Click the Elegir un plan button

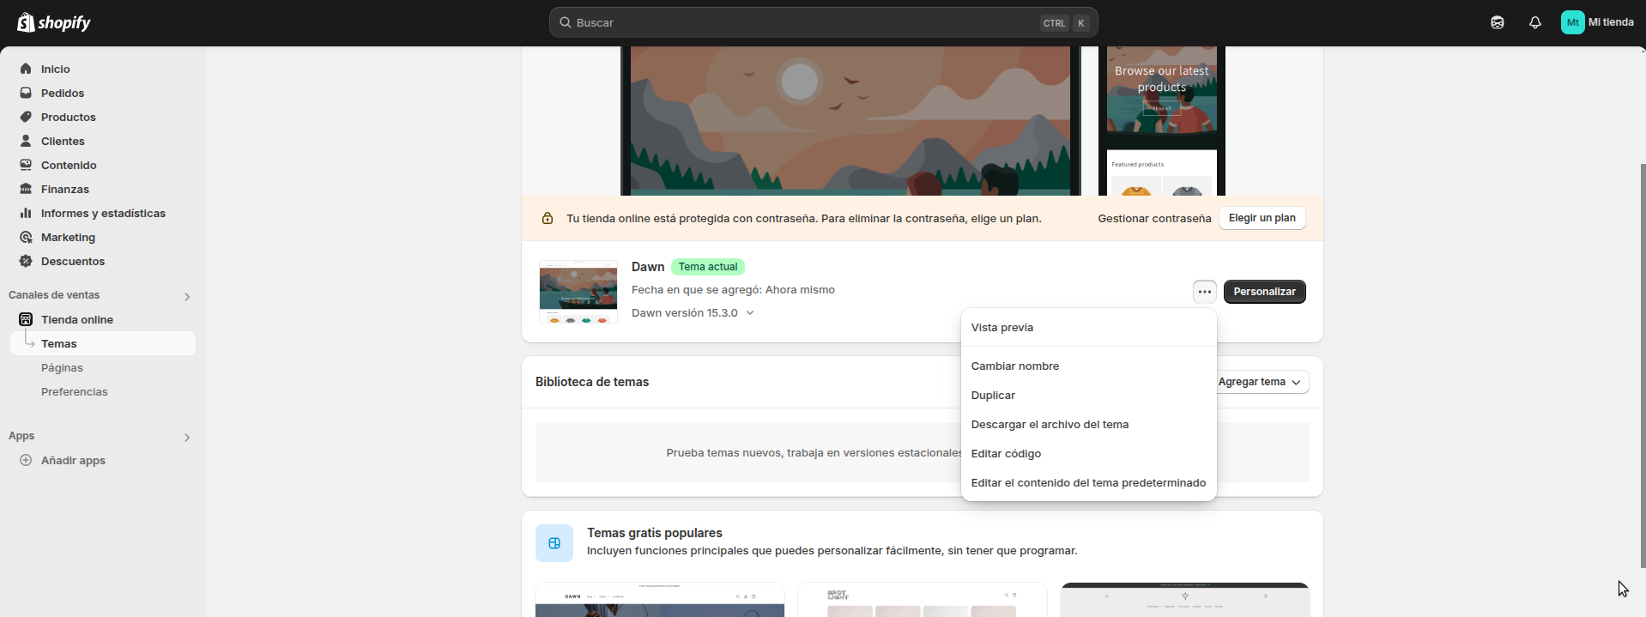tap(1262, 218)
